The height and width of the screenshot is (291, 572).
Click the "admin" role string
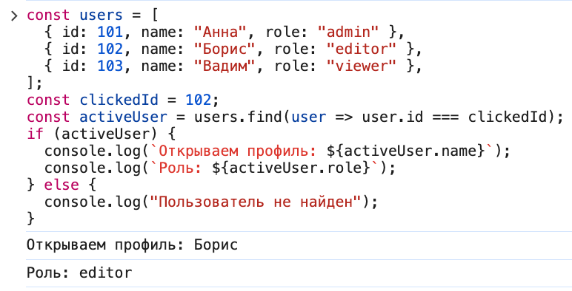point(348,32)
